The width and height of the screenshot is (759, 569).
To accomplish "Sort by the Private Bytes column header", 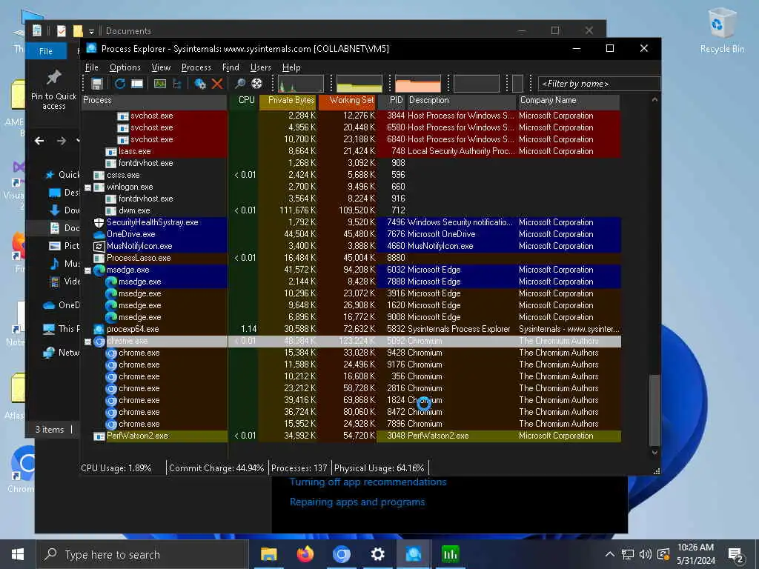I will pos(288,101).
